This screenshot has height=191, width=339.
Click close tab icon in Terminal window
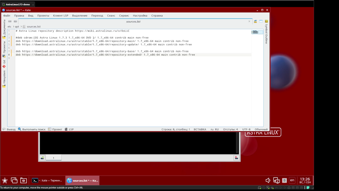click(236, 158)
